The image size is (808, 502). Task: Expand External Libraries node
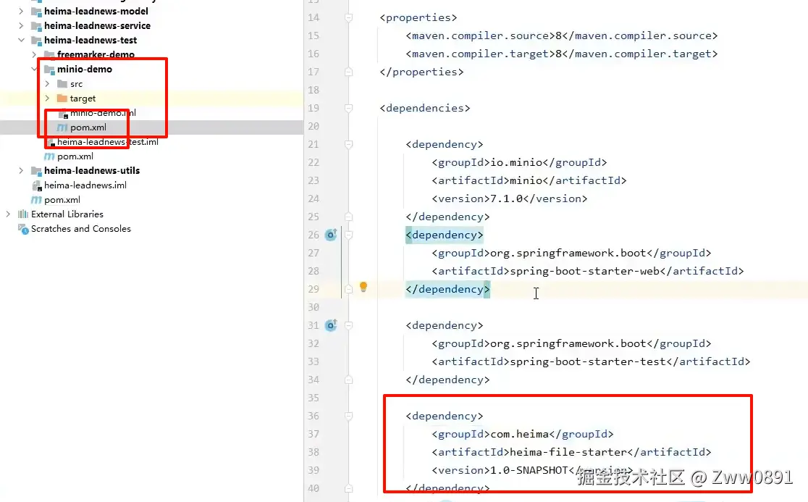[x=8, y=214]
